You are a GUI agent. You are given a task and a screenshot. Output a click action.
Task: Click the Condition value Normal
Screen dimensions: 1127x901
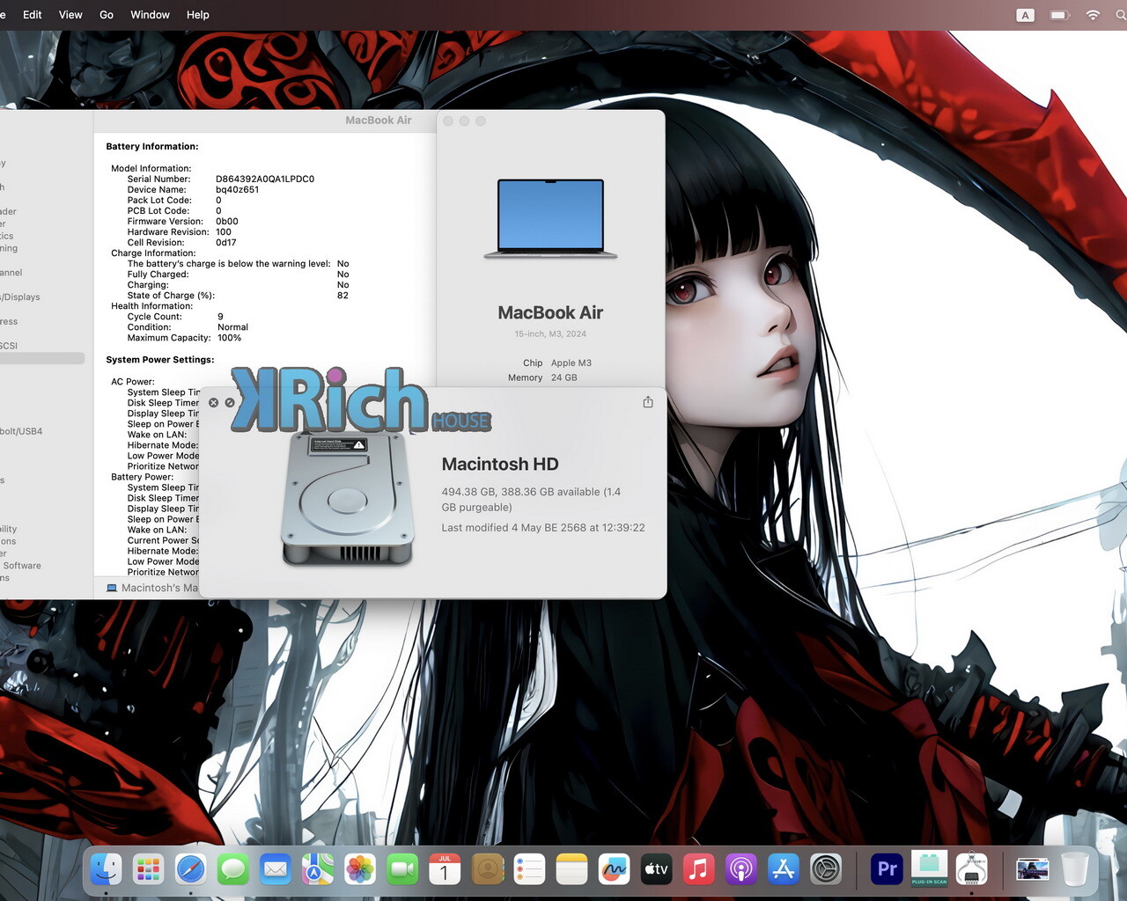pyautogui.click(x=233, y=327)
